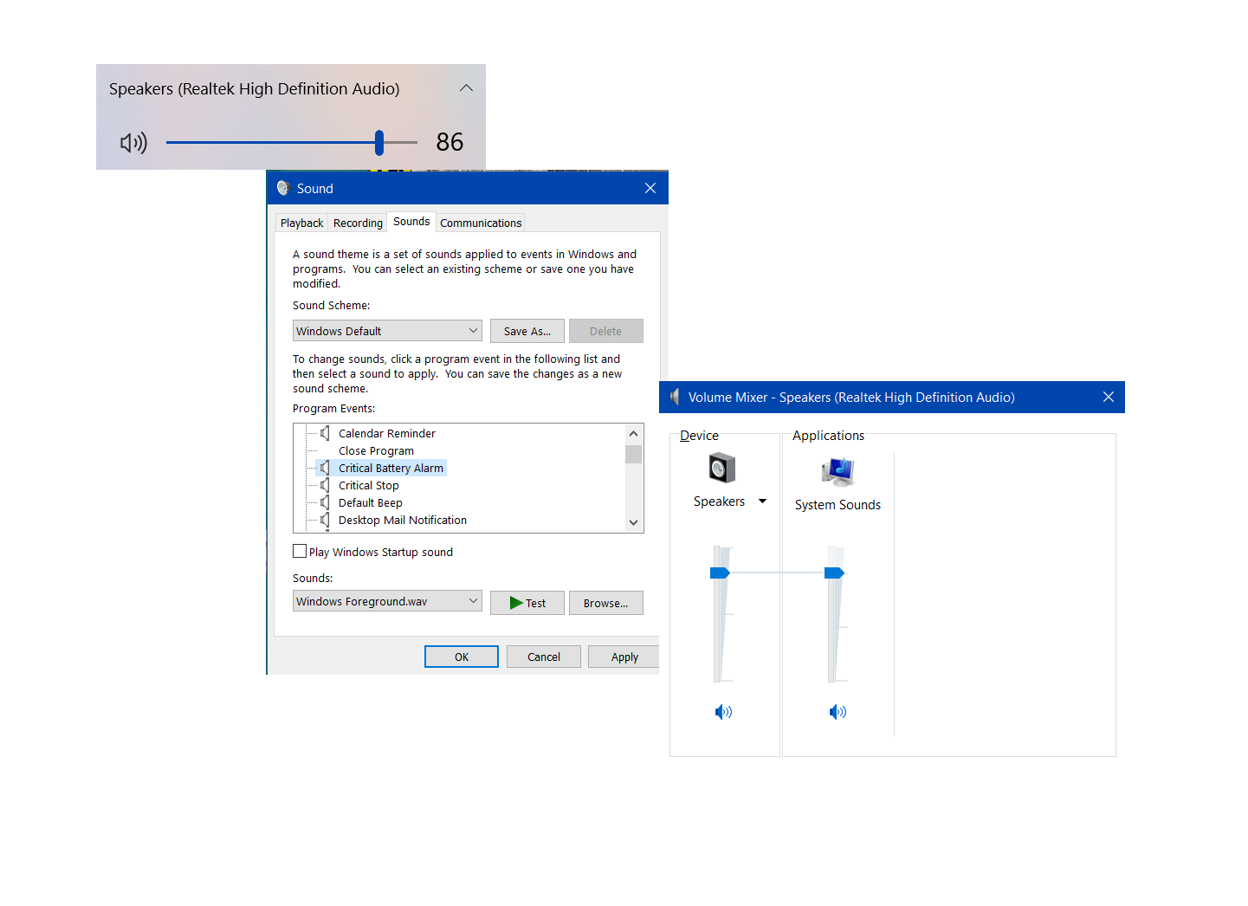Screen dimensions: 1248x906
Task: Click the Program Events scroll up arrow
Action: pos(634,433)
